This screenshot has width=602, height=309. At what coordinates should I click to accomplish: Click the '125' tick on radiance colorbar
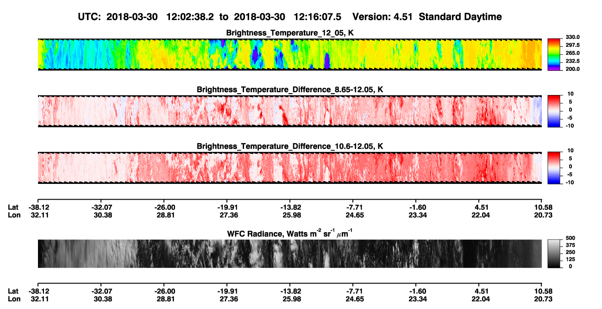pyautogui.click(x=571, y=259)
